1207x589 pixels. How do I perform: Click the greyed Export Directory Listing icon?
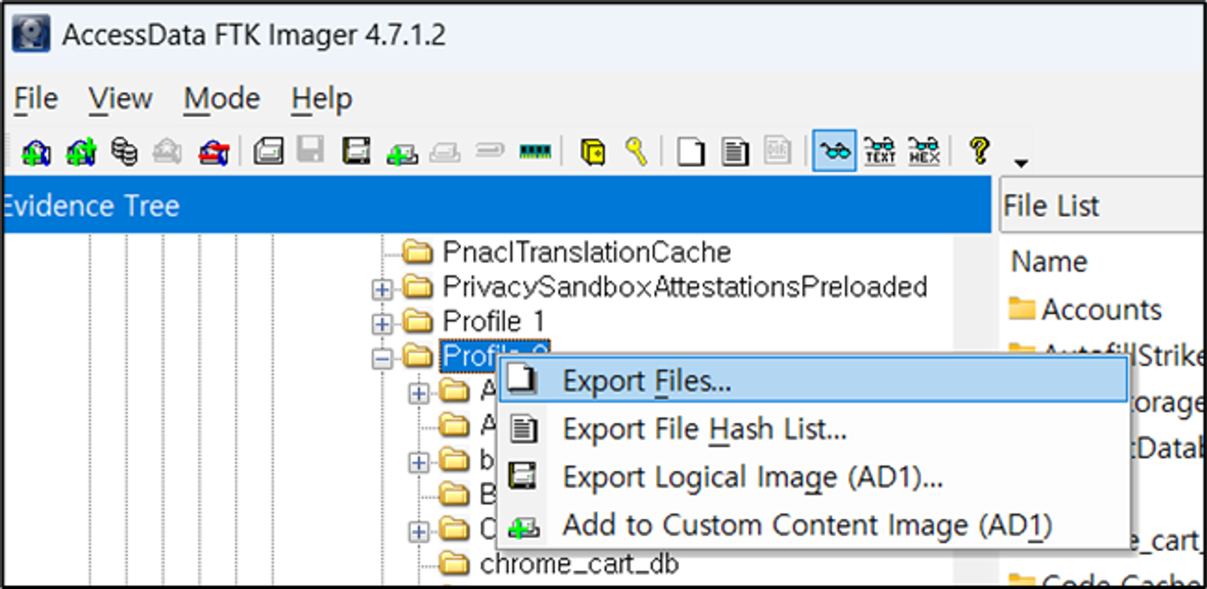pos(778,150)
